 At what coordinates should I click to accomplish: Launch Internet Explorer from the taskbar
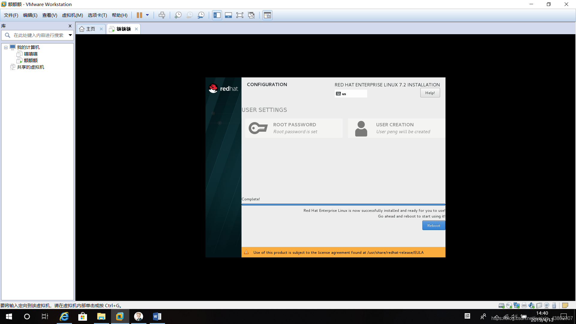point(64,316)
